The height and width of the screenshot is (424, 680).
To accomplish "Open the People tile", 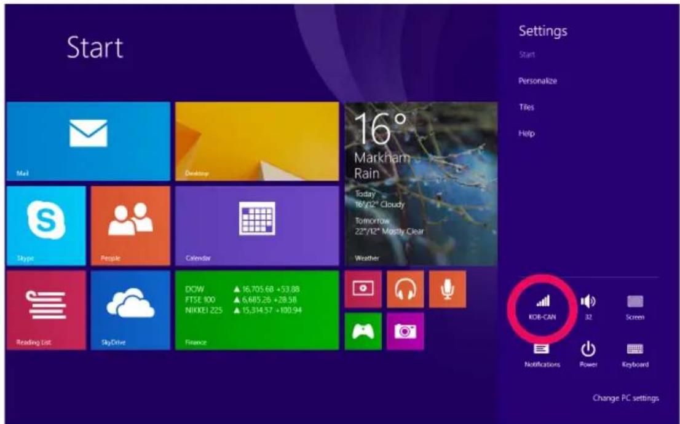I will [130, 226].
